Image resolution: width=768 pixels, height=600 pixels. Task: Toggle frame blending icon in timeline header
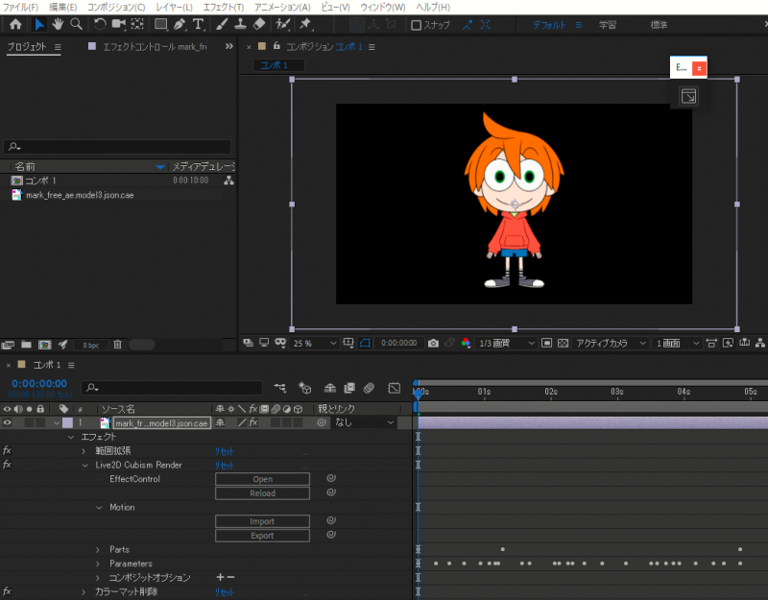349,388
